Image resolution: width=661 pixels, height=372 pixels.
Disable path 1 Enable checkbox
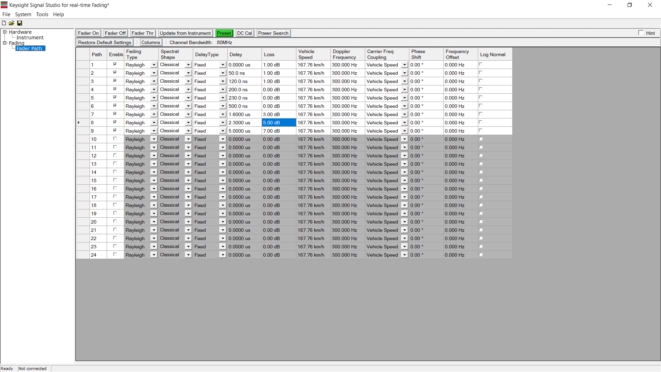(x=115, y=64)
